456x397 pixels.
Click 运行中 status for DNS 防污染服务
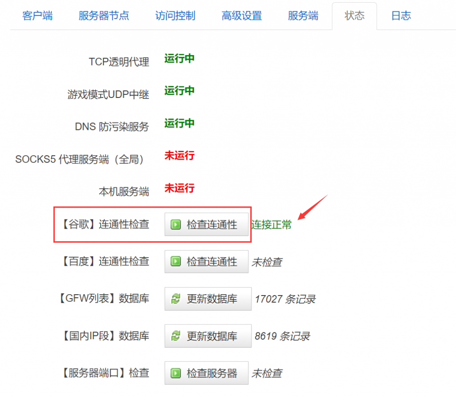(179, 123)
